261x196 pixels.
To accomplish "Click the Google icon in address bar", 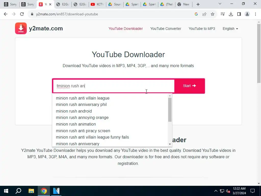I will coord(196,14).
